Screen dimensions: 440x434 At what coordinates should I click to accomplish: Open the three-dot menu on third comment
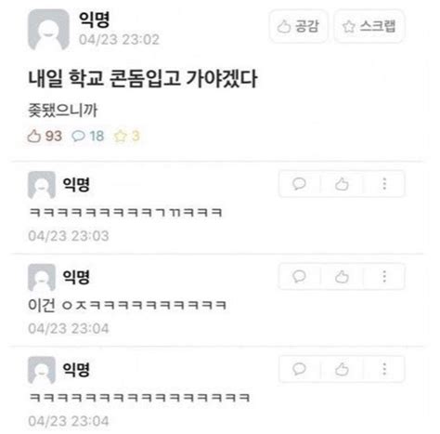coord(384,369)
